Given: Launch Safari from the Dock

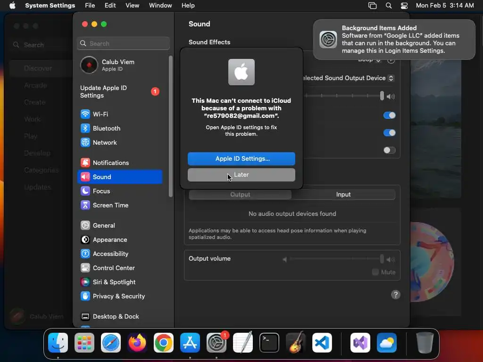Looking at the screenshot, I should click(x=111, y=343).
